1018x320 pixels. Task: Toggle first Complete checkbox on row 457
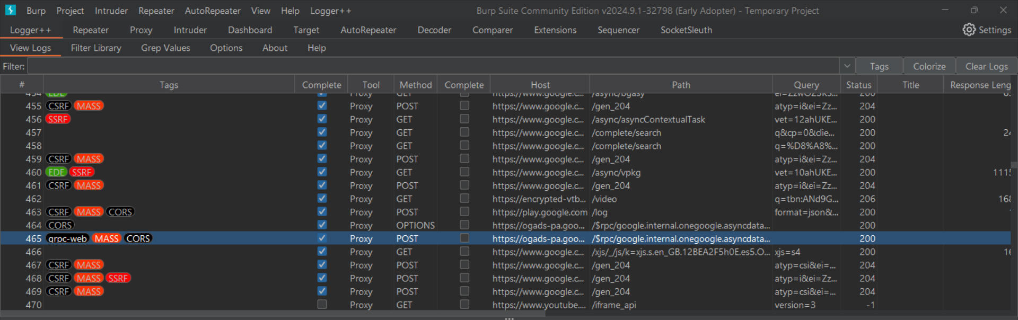click(x=322, y=132)
